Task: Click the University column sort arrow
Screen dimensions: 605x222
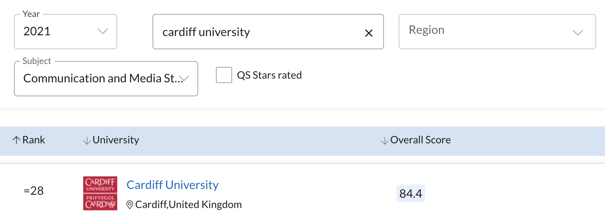Action: 87,140
